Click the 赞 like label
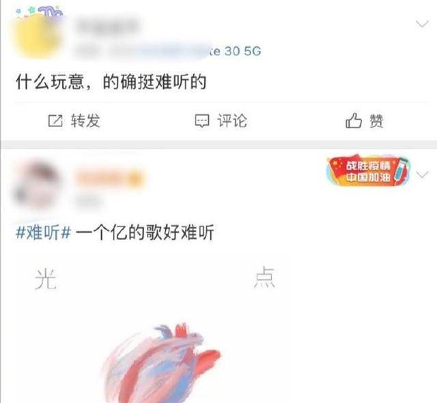Image resolution: width=437 pixels, height=403 pixels. coord(376,121)
